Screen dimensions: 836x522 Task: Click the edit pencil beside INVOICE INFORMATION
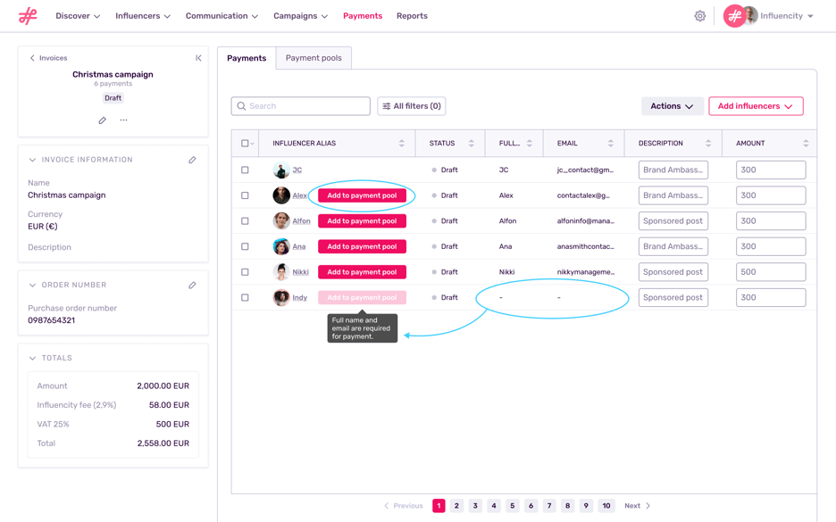192,160
